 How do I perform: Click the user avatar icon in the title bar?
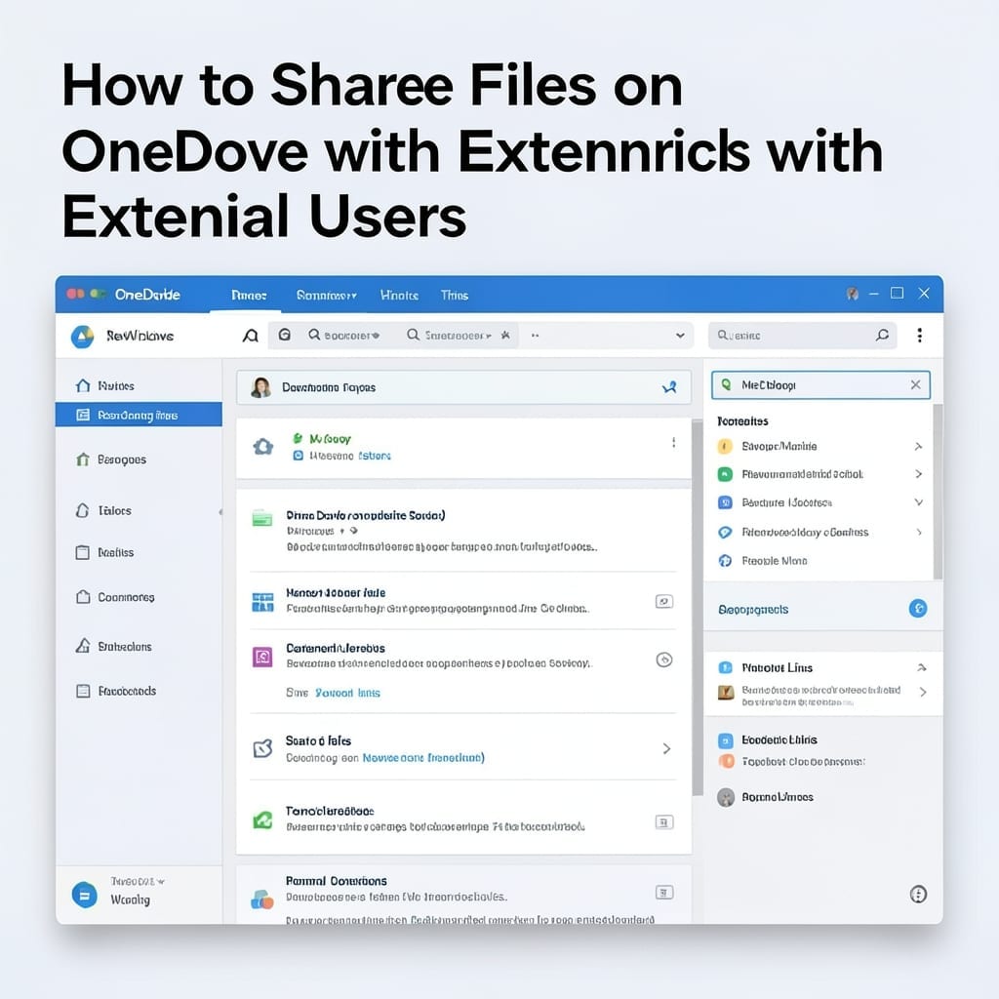click(x=853, y=294)
